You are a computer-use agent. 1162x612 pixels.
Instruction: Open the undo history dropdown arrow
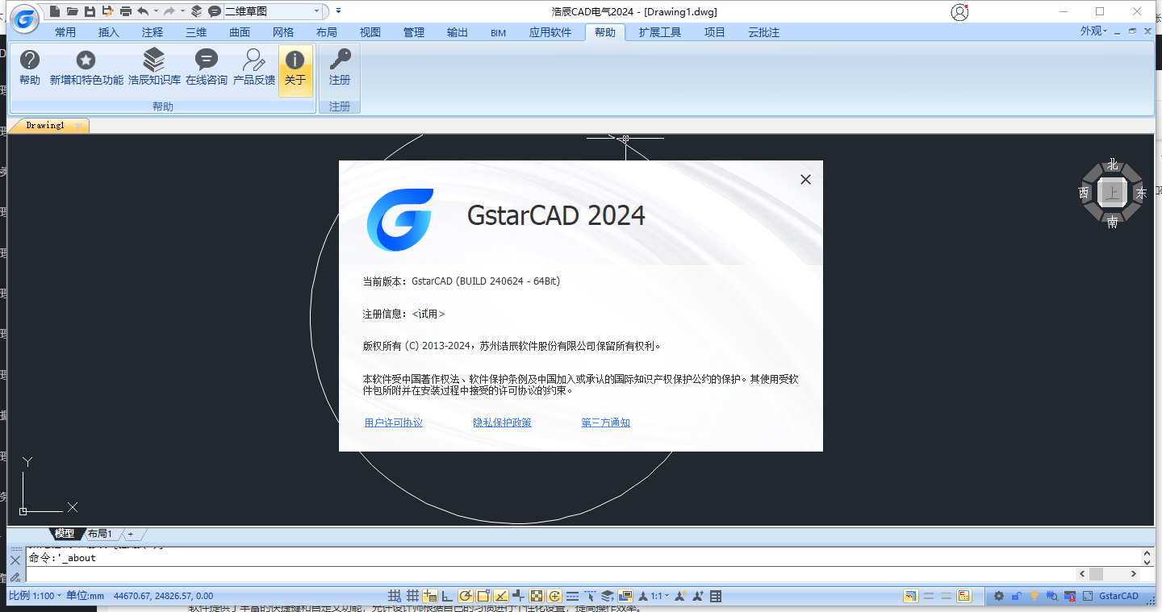(154, 11)
